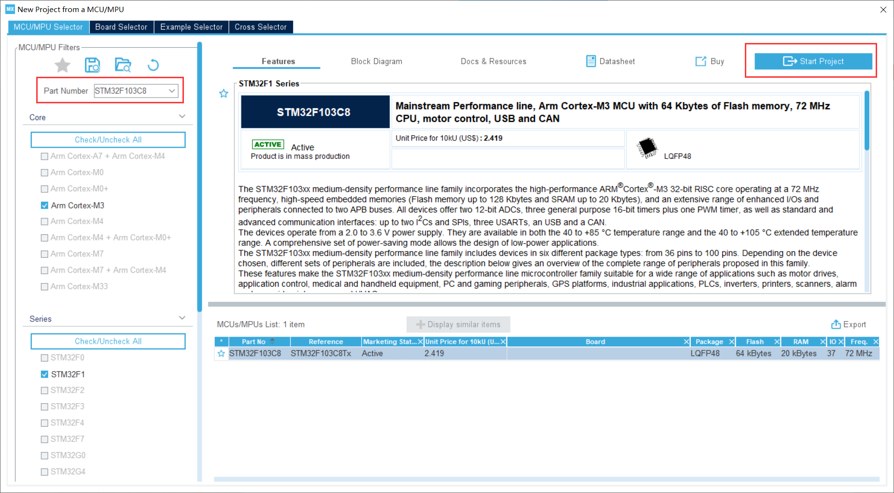Add STM32F1 Series to favorites star

[223, 93]
